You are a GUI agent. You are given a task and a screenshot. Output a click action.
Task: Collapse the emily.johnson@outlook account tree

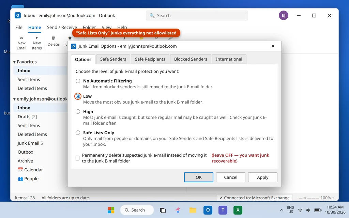[x=14, y=99]
